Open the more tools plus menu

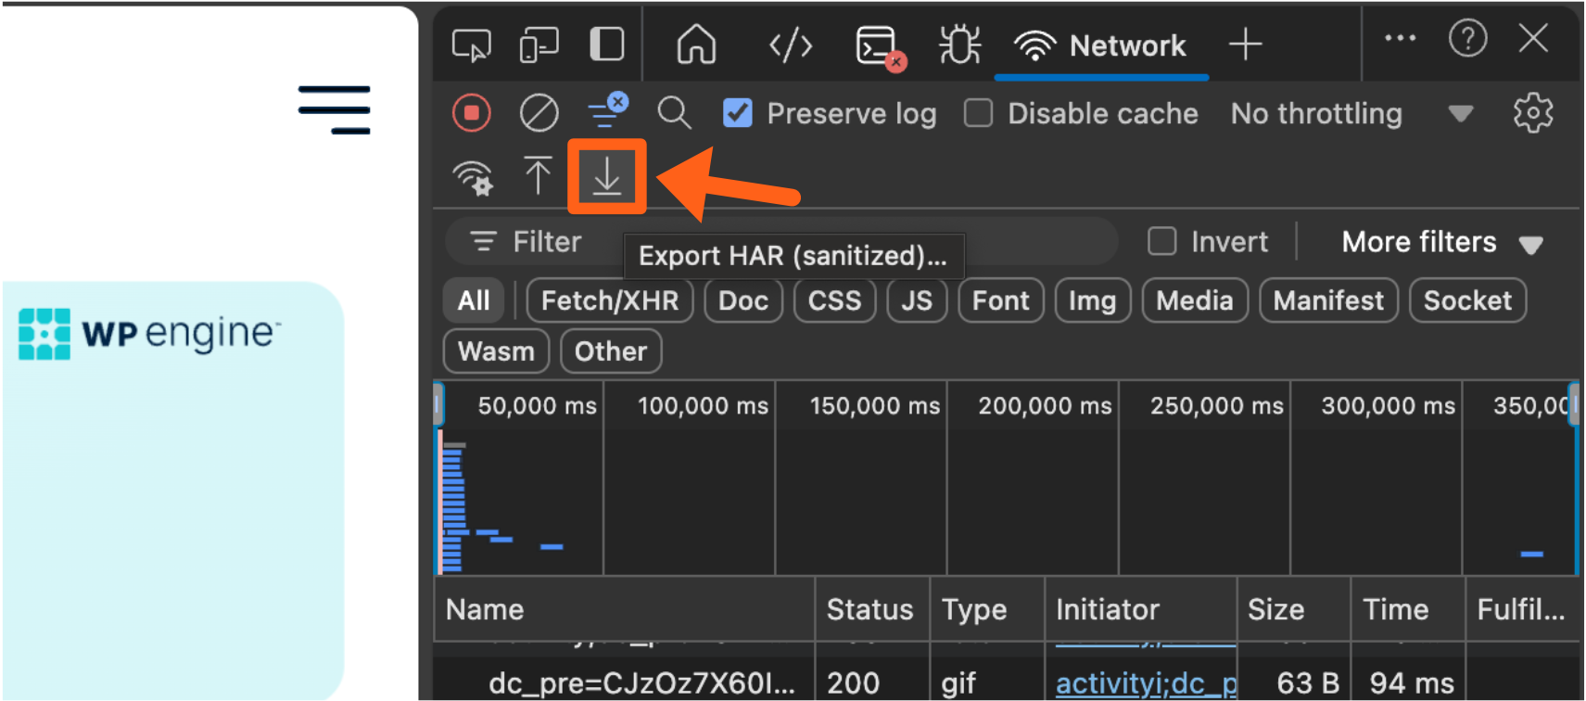(x=1245, y=45)
